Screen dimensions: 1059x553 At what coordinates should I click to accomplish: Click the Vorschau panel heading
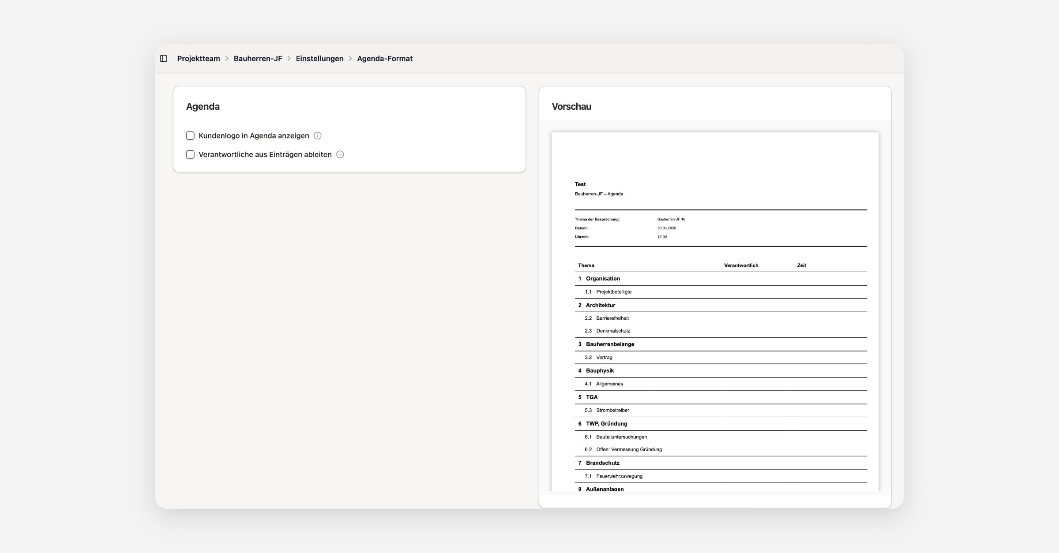[x=571, y=107]
